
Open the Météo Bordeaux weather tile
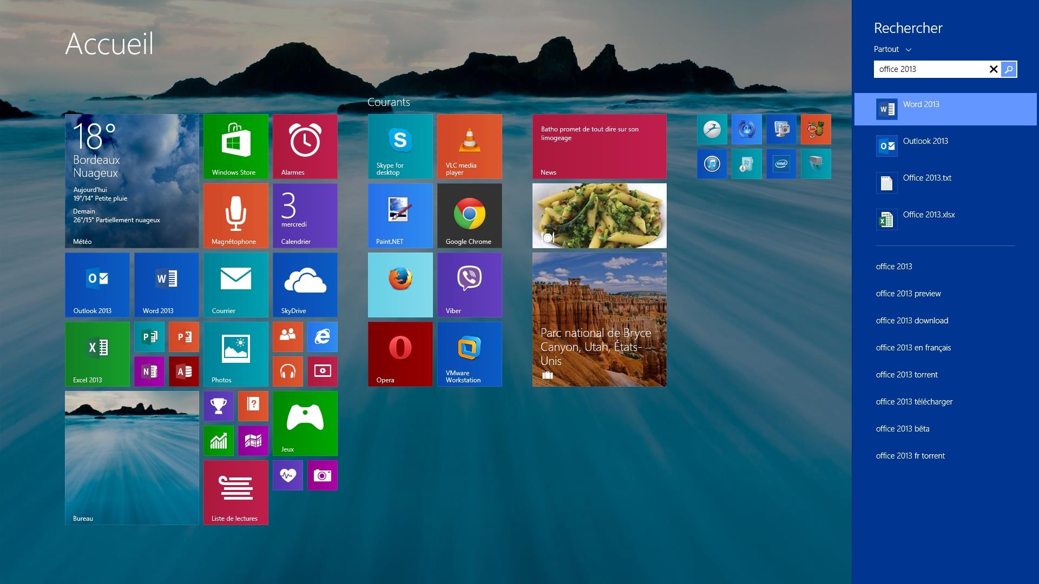[x=132, y=181]
